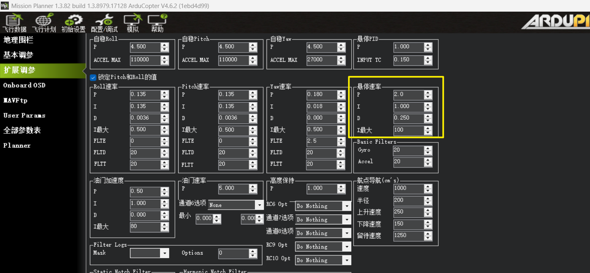Click the 模拟 simulation icon
The image size is (590, 273).
pos(132,23)
